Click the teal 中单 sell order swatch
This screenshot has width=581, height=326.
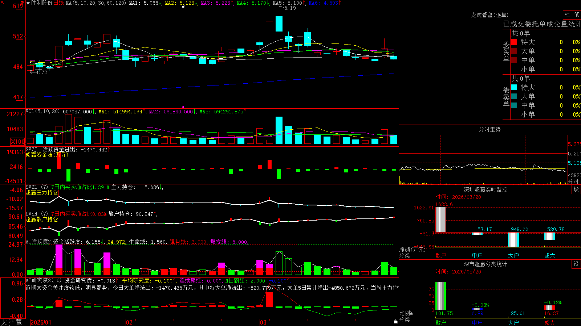click(x=514, y=105)
